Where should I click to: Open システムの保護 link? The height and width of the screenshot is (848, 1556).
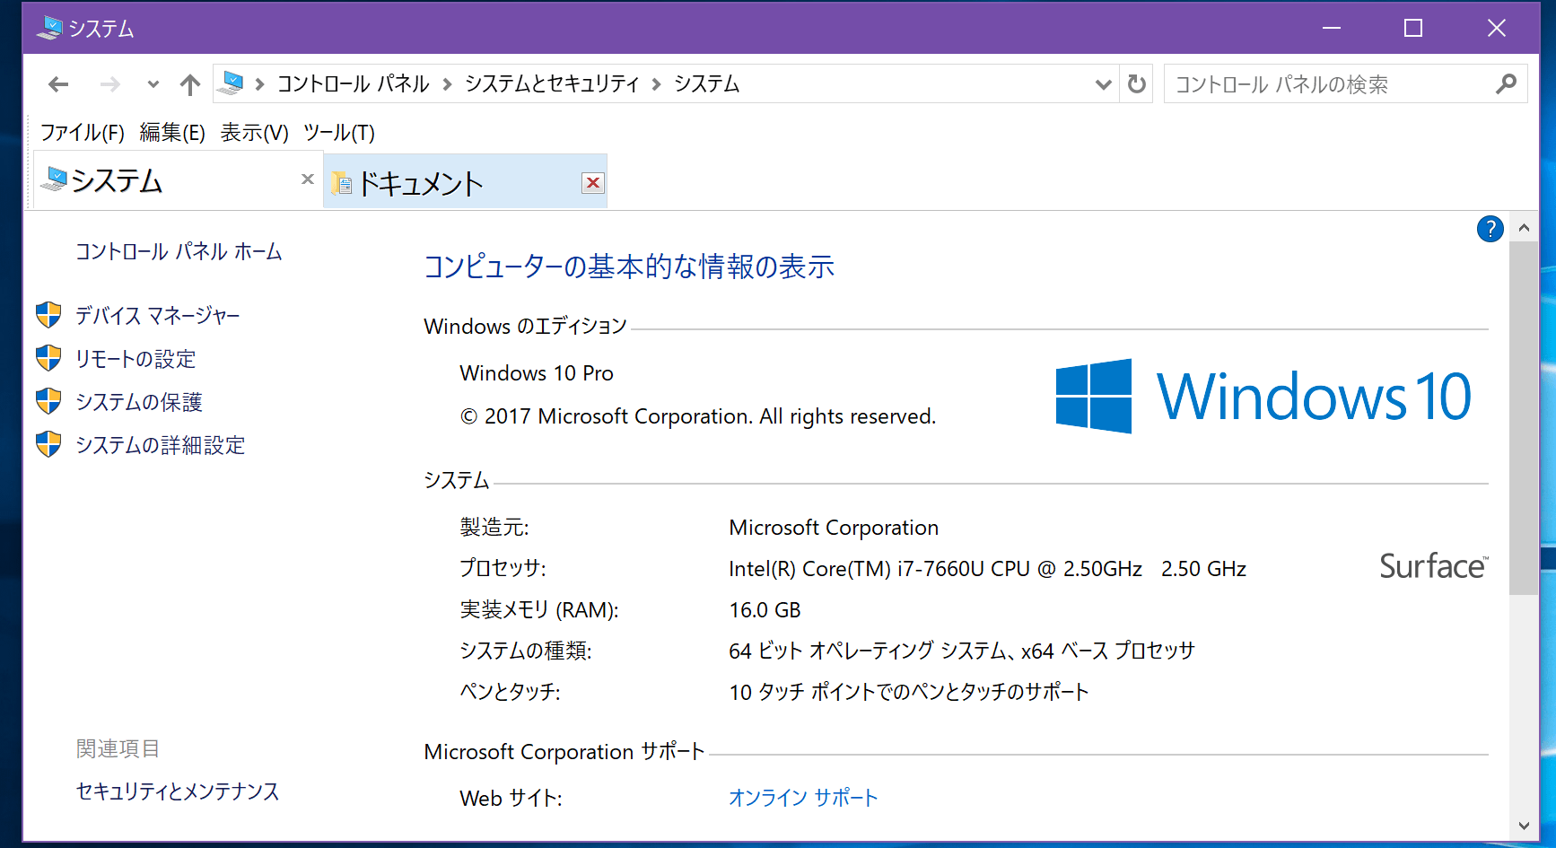tap(139, 402)
